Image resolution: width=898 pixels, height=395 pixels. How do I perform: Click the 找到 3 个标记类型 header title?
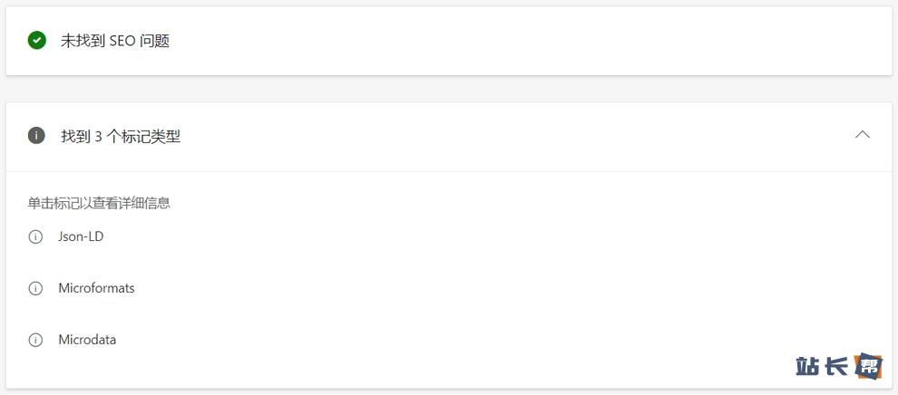[121, 136]
